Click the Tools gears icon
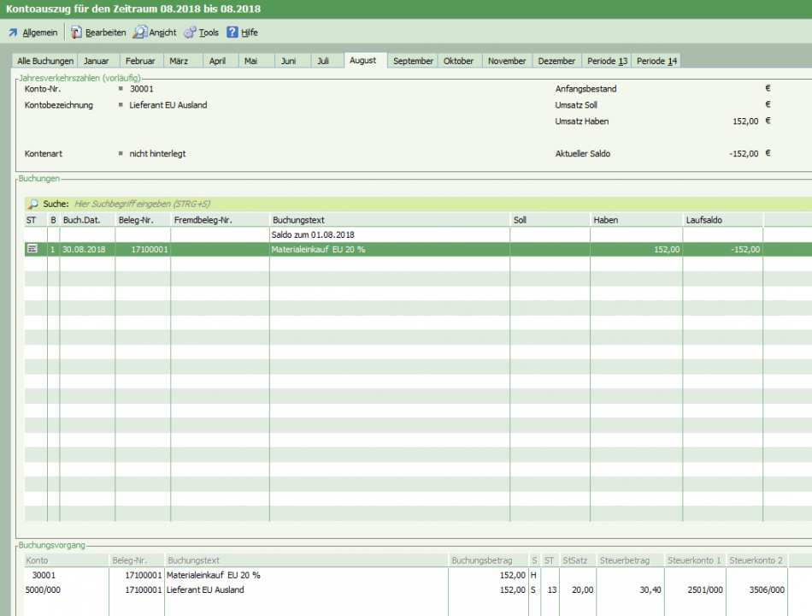812x616 pixels. point(190,33)
